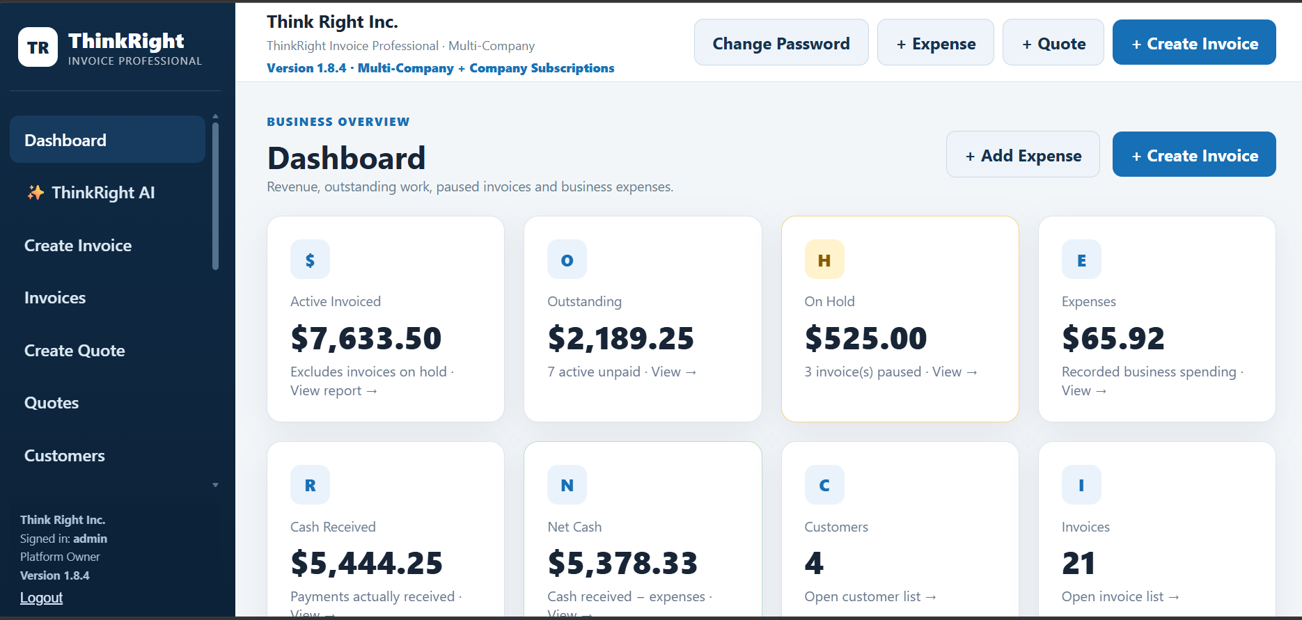
Task: Follow the Open customer list link
Action: (870, 597)
